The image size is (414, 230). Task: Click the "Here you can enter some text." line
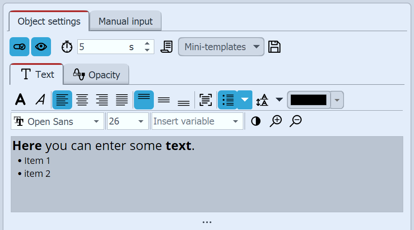click(104, 146)
